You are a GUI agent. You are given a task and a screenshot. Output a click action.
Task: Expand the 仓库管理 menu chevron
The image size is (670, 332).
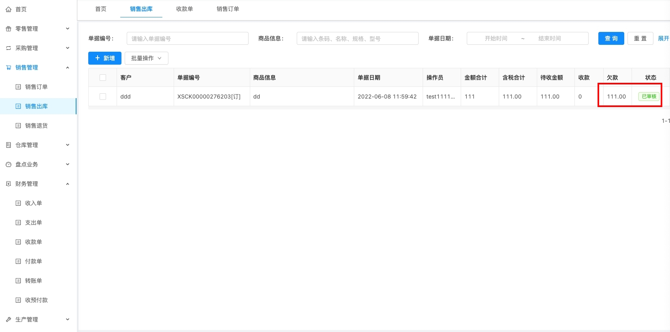point(68,145)
